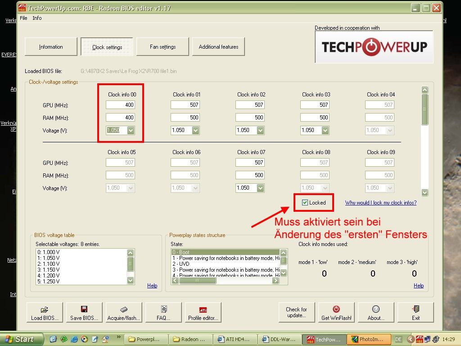The image size is (461, 346).
Task: Click the notepad quick launch icon
Action: coord(95,339)
